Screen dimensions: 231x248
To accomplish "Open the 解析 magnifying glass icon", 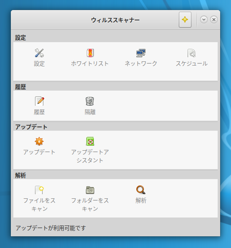I will click(141, 190).
